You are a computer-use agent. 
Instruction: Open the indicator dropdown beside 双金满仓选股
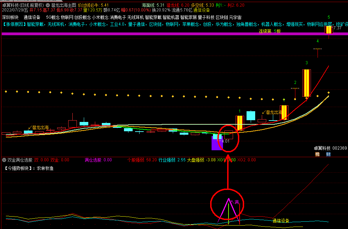click(4, 160)
